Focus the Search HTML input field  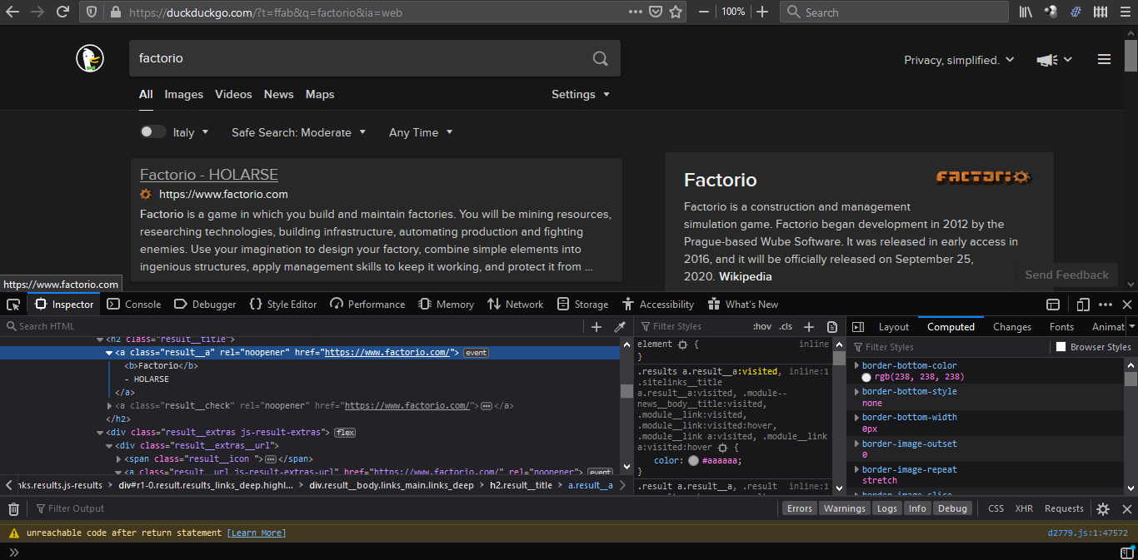coord(292,326)
